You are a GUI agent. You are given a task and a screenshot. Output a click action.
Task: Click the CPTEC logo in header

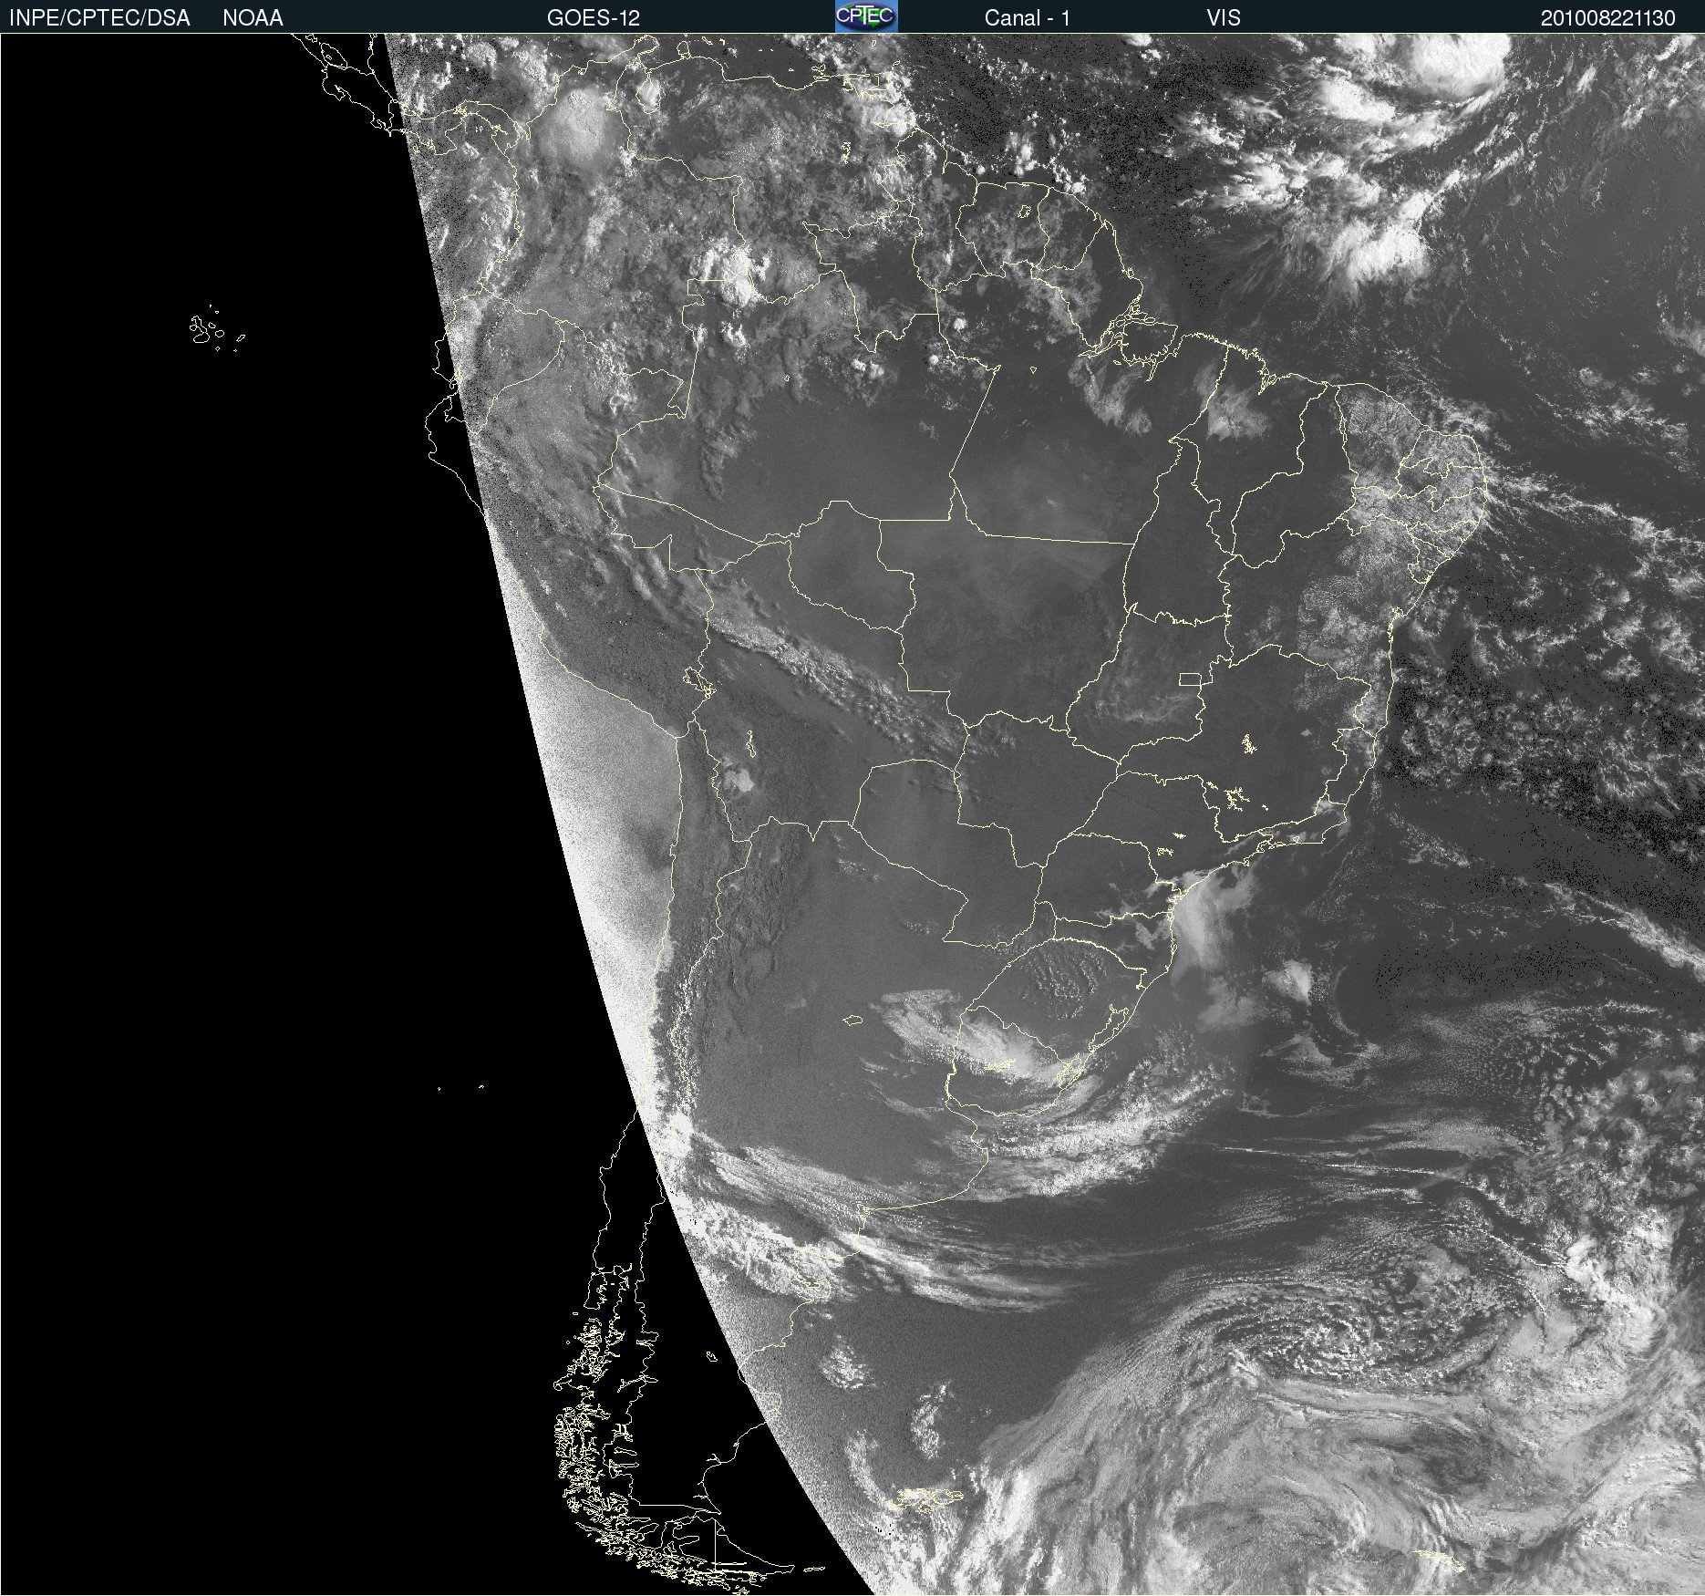tap(866, 16)
